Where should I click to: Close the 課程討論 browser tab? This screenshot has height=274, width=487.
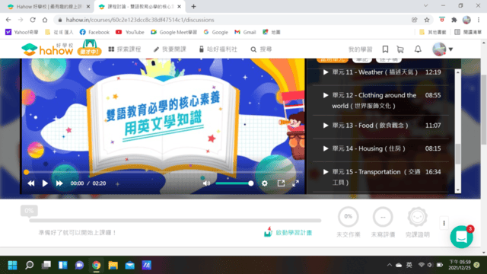(180, 7)
